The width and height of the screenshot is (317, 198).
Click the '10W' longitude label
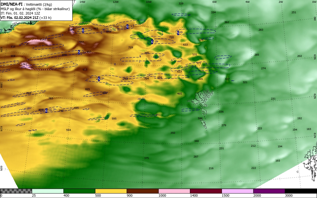[x=149, y=2]
